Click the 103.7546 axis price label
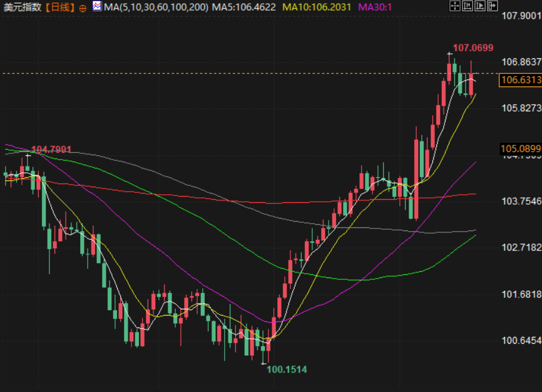Viewport: 542px width, 392px height. click(521, 201)
